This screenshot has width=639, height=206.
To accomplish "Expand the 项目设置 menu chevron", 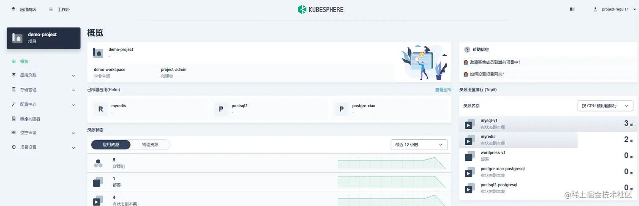I will (74, 148).
